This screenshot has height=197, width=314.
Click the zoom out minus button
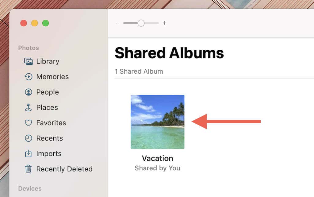[117, 23]
